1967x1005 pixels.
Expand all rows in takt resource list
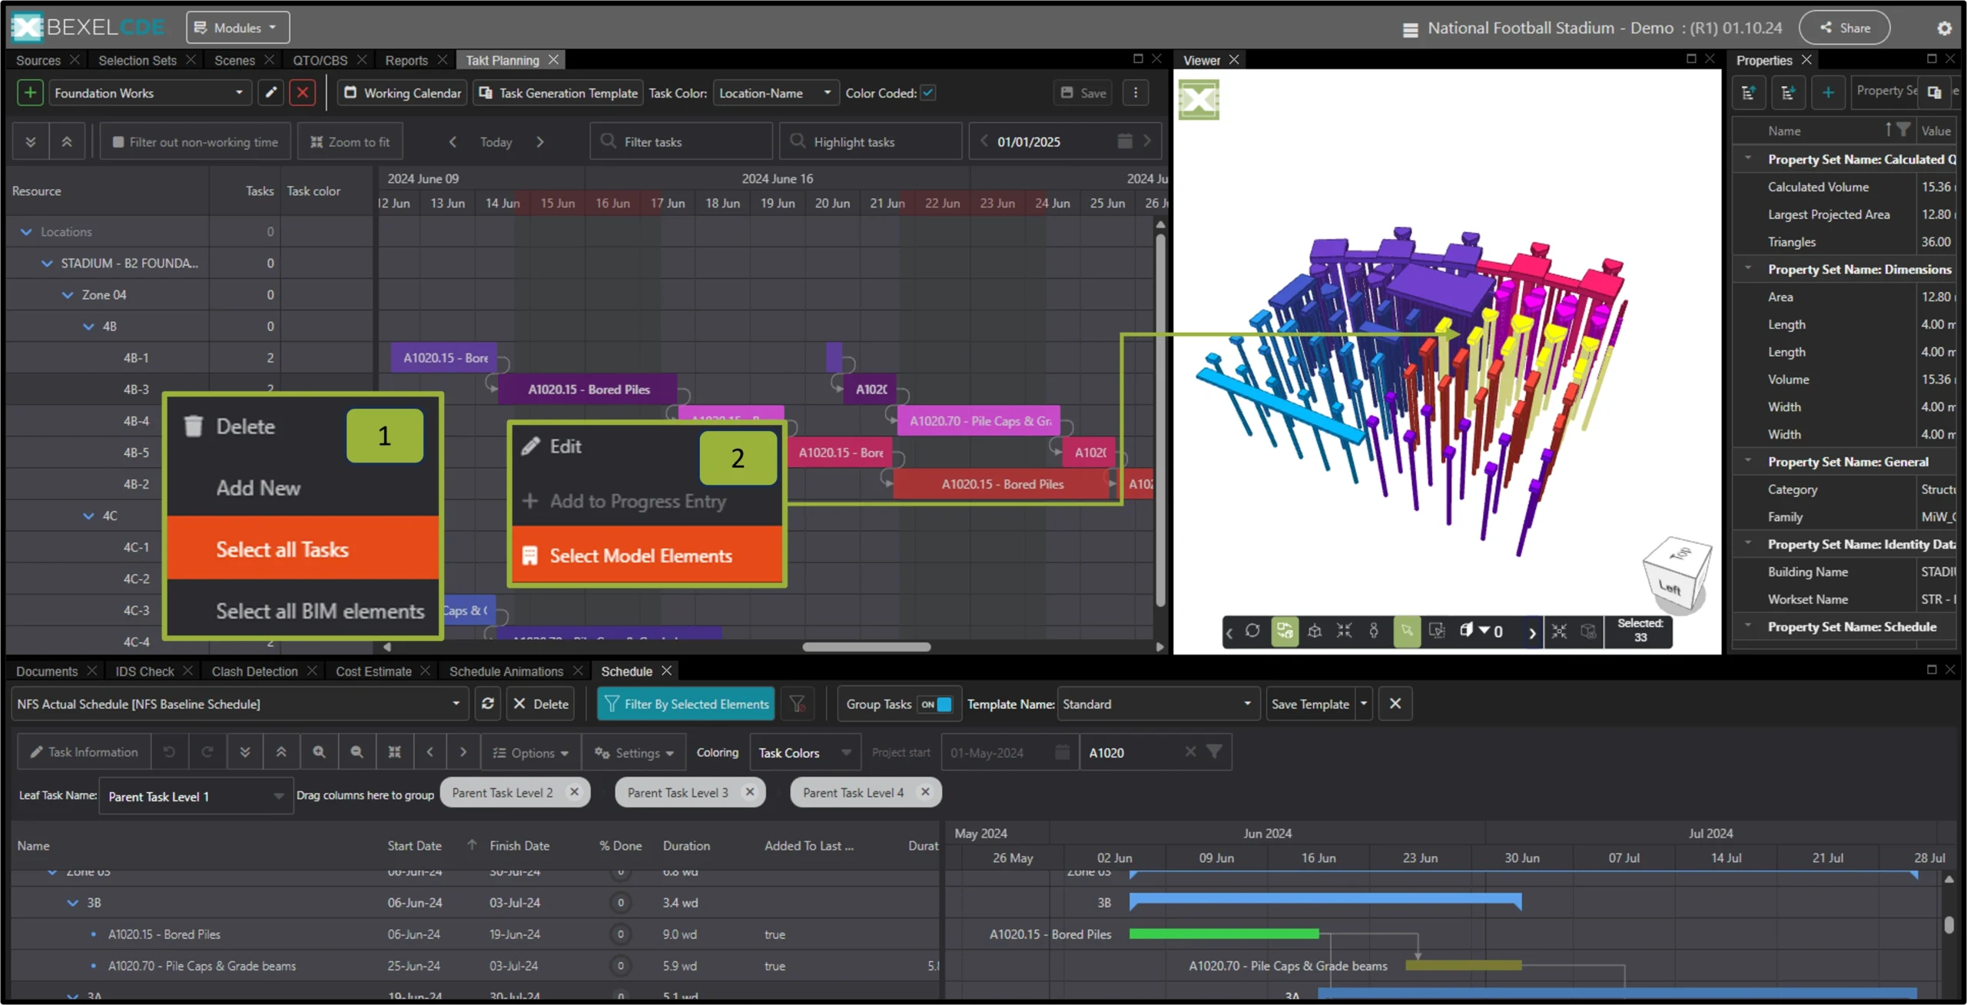click(x=31, y=142)
